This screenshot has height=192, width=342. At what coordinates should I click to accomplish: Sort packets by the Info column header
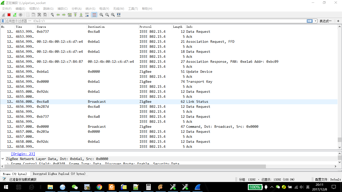click(261, 27)
